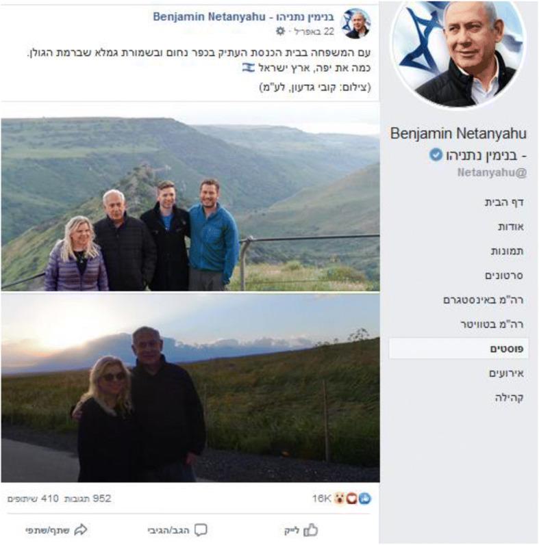539x545 pixels.
Task: Open the large page profile picture
Action: (459, 54)
